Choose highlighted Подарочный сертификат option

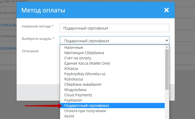coord(87,106)
